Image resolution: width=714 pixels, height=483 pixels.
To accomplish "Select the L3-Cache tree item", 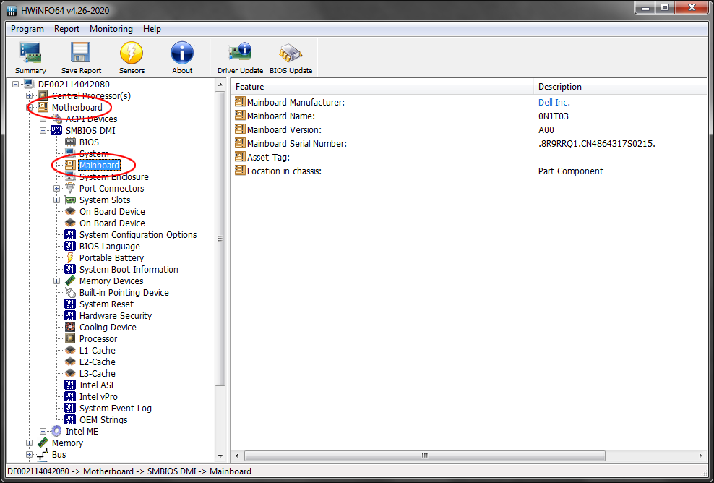I will (x=97, y=374).
